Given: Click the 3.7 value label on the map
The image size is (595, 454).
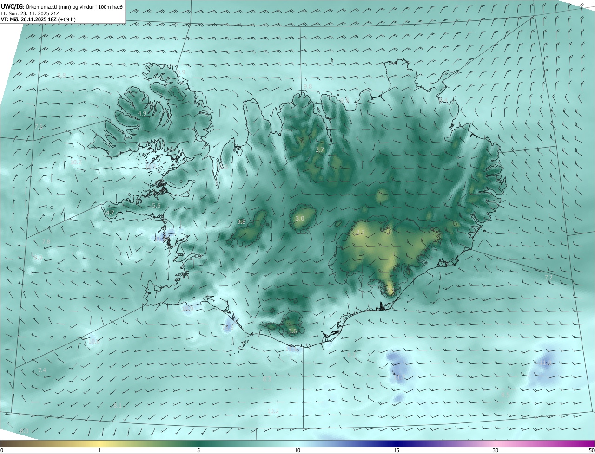Looking at the screenshot, I should click(319, 149).
